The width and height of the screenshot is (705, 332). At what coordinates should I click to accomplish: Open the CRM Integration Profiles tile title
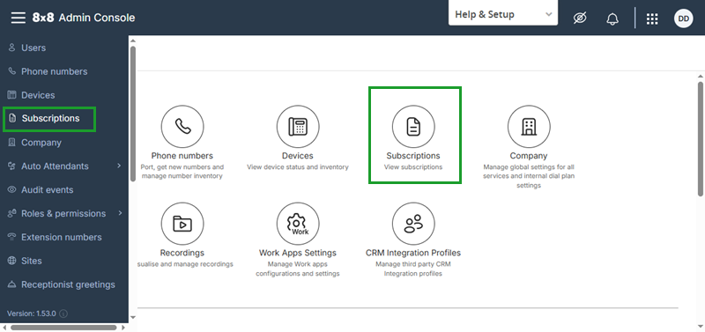click(x=413, y=253)
